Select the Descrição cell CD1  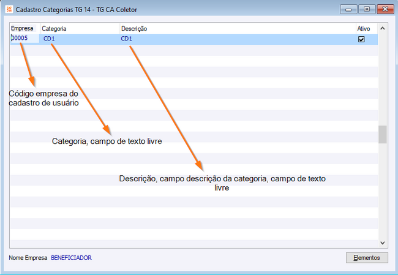click(x=238, y=39)
